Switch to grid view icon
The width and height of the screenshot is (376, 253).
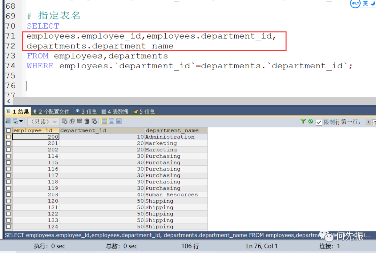(104, 121)
